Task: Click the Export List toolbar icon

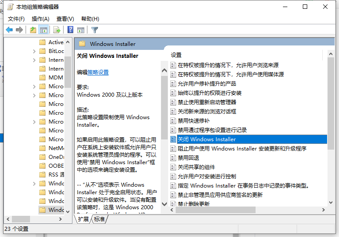Action: click(x=56, y=30)
